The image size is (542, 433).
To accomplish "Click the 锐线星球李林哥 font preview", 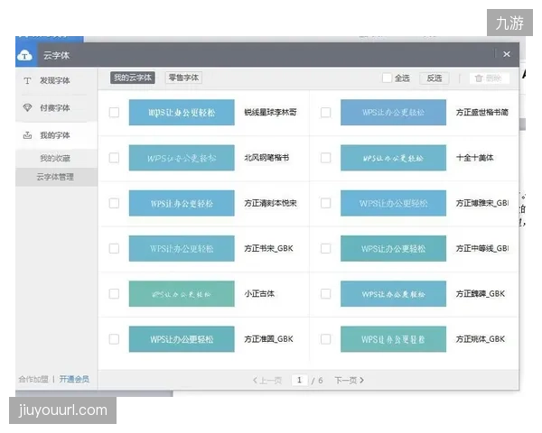I will pyautogui.click(x=182, y=113).
